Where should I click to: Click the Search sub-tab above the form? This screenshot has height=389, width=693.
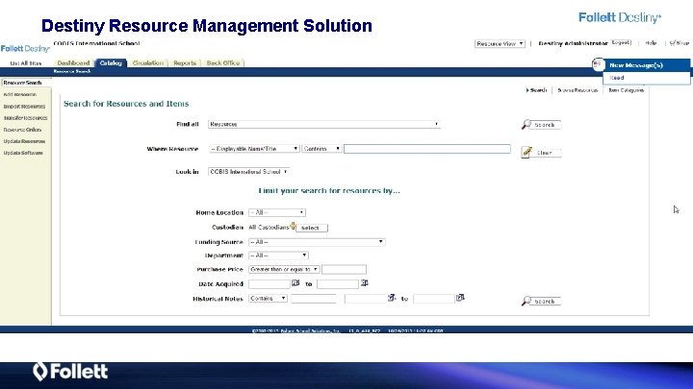click(x=536, y=90)
